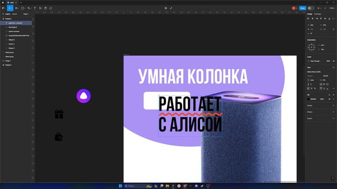Select the Comment tool

(x=51, y=8)
